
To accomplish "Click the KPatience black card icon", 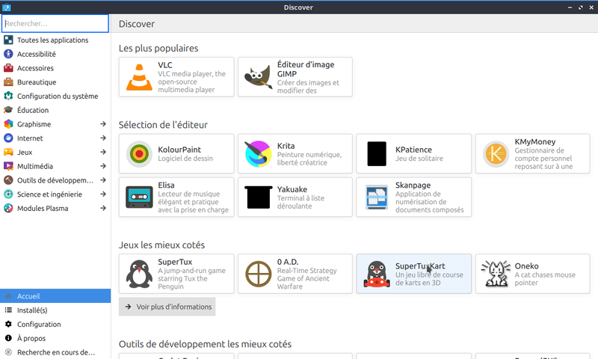I will tap(377, 154).
